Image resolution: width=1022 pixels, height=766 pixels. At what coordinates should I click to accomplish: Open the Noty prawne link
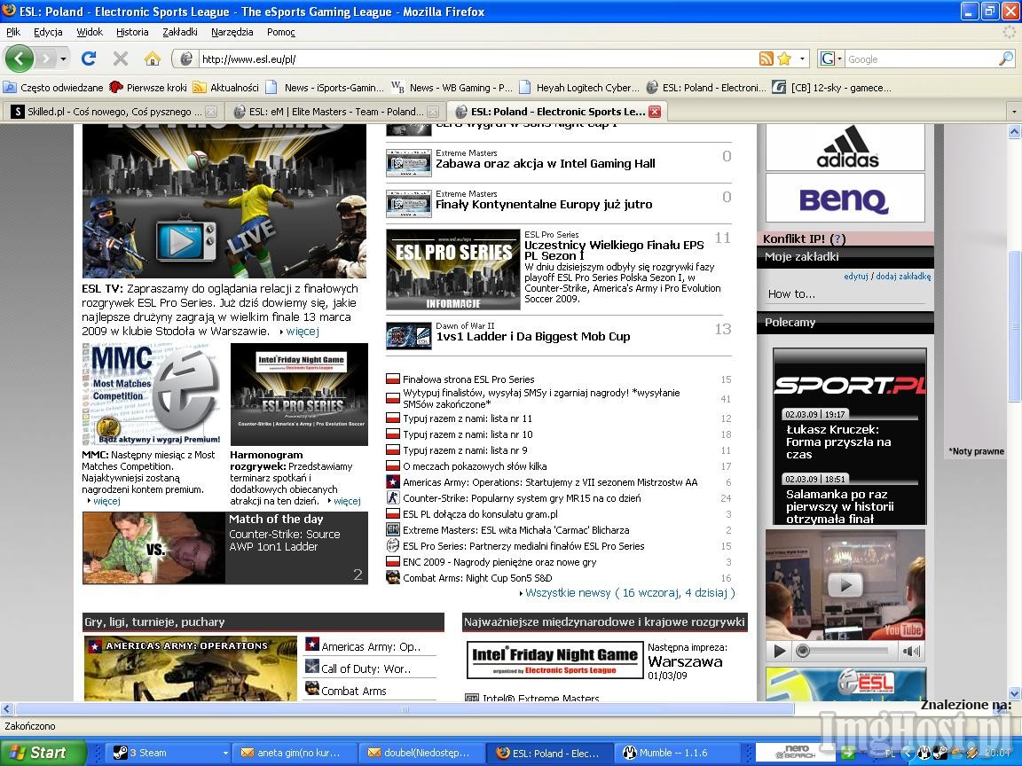tap(977, 451)
